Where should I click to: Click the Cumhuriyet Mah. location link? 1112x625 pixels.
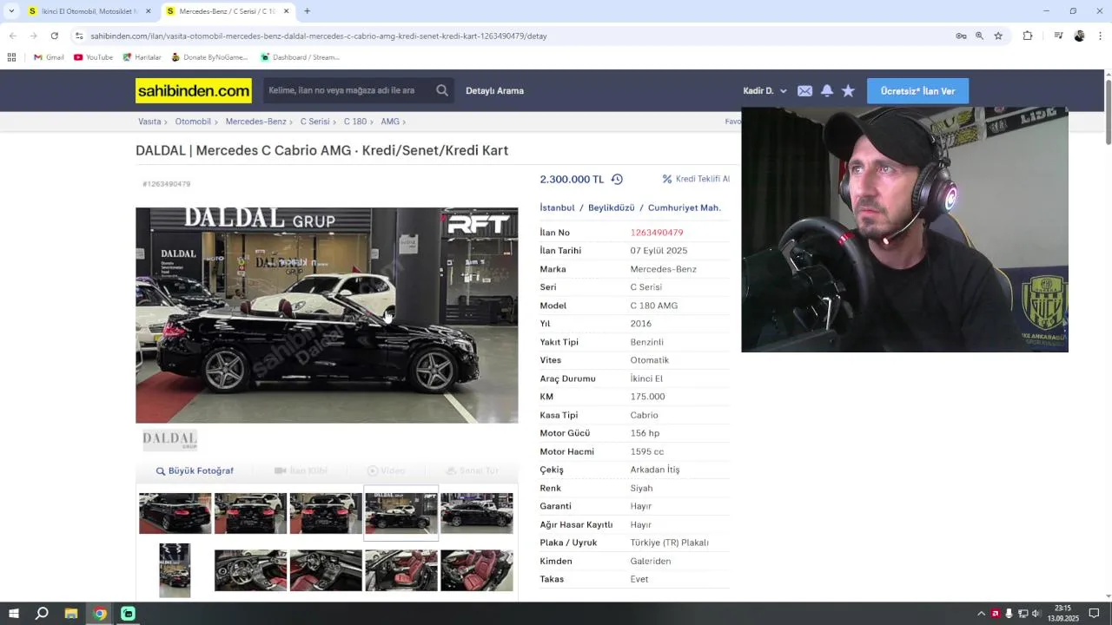coord(685,208)
